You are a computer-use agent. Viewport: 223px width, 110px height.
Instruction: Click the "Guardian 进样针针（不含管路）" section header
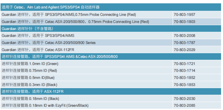pos(27,28)
